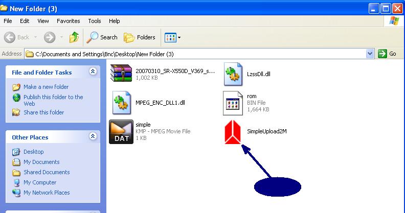Click the Up folder toolbar icon
This screenshot has height=213, width=405.
74,37
